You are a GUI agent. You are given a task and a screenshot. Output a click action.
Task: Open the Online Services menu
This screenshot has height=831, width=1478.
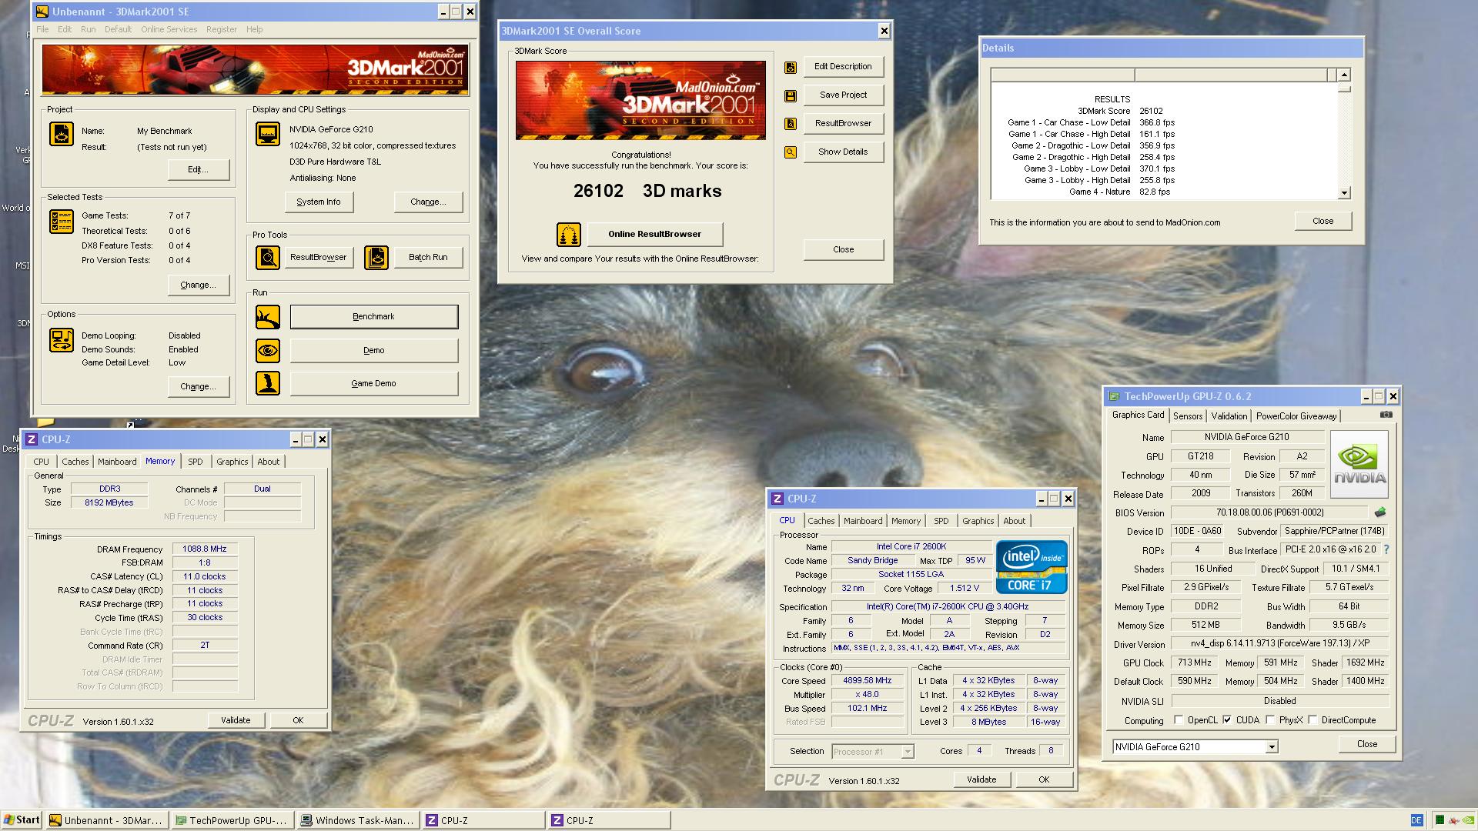pos(169,29)
